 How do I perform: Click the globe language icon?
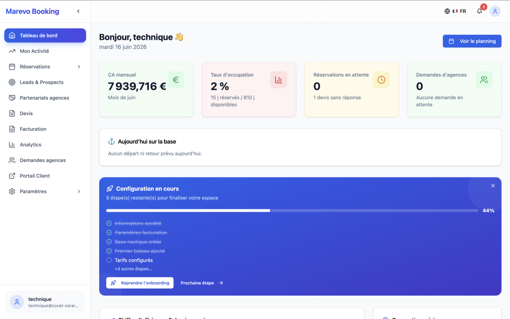tap(447, 11)
